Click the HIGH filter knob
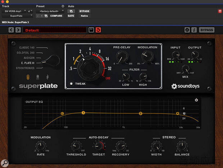This screenshot has height=168, width=223. click(x=143, y=76)
